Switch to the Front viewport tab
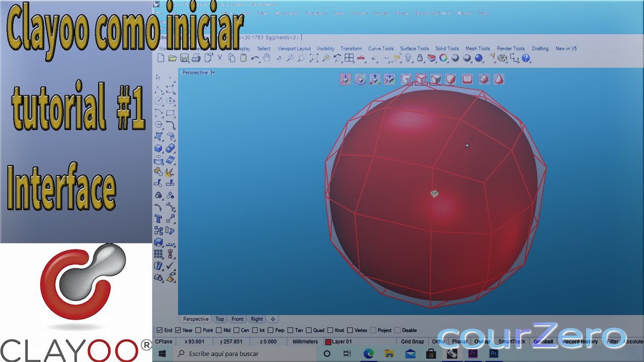Viewport: 644px width, 362px height. (x=237, y=319)
